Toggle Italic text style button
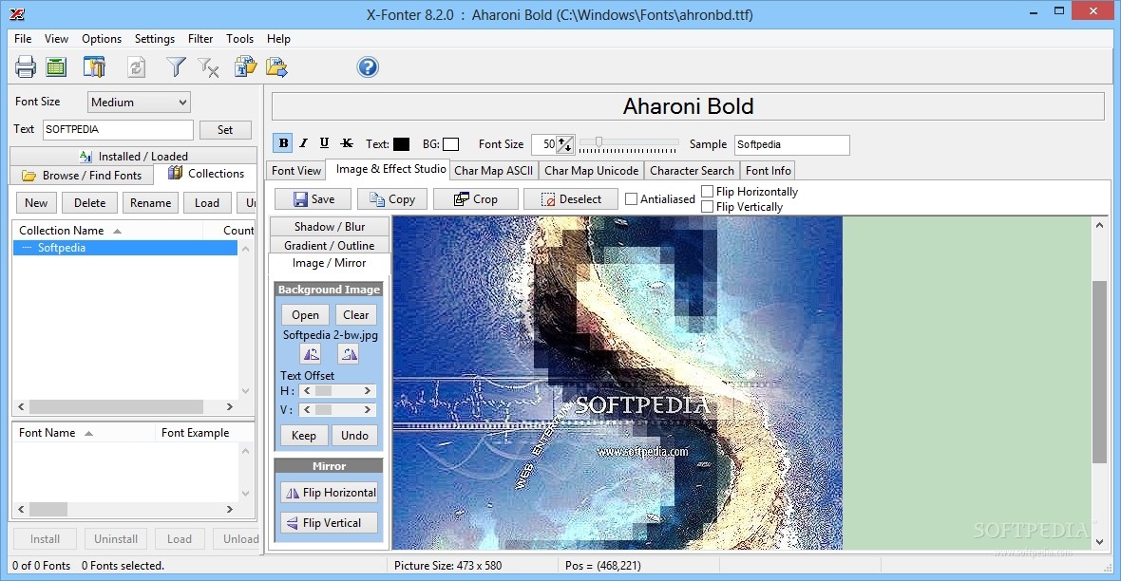This screenshot has height=581, width=1121. pyautogui.click(x=303, y=143)
